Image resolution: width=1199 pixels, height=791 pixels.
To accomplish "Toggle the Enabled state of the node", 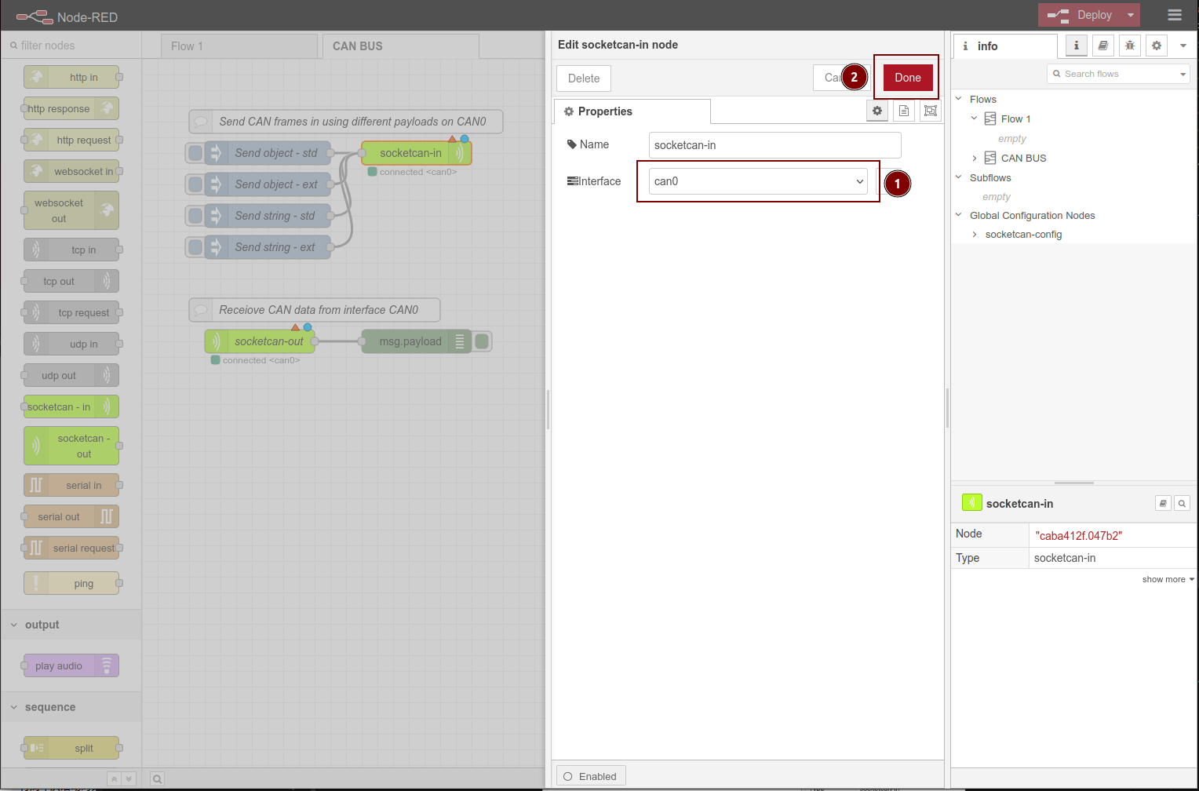I will tap(591, 776).
